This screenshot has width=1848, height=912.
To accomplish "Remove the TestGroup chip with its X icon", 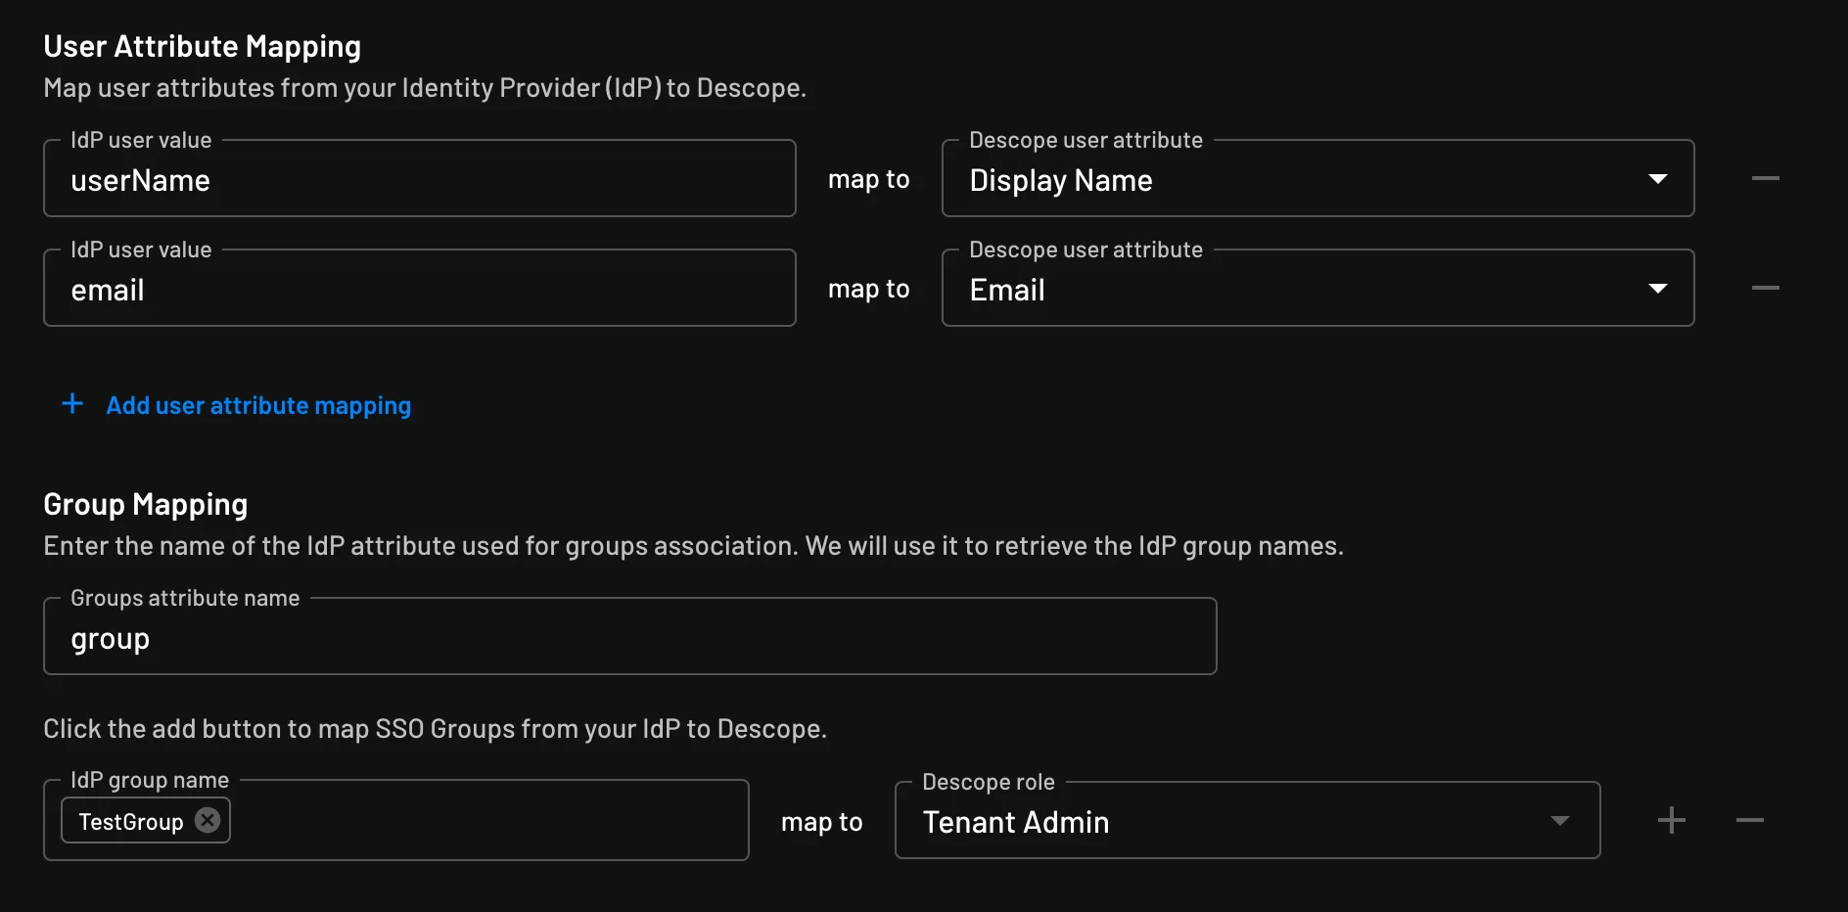I will click(207, 821).
